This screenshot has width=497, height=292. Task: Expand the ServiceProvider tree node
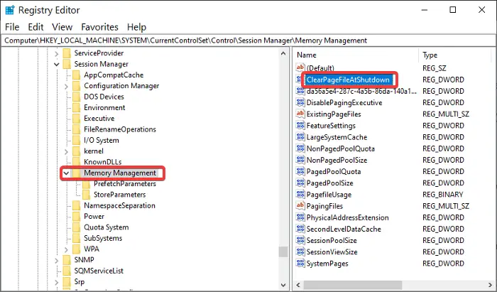[57, 53]
